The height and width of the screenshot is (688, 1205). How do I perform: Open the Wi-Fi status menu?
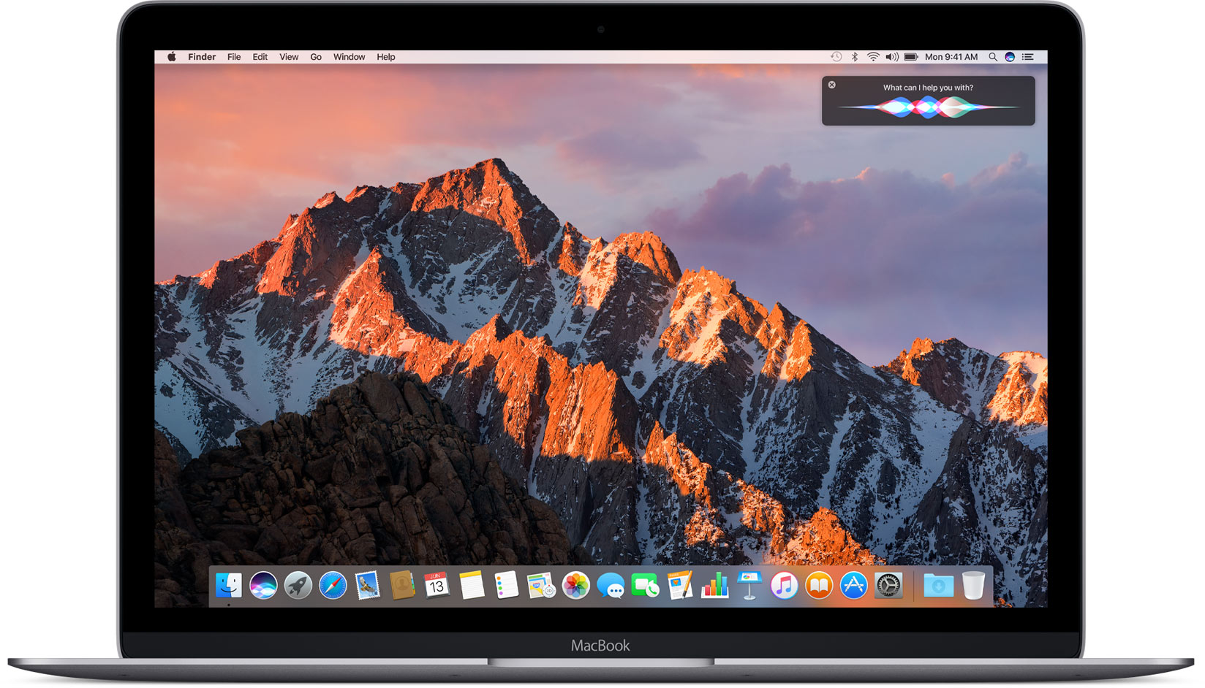(x=873, y=57)
